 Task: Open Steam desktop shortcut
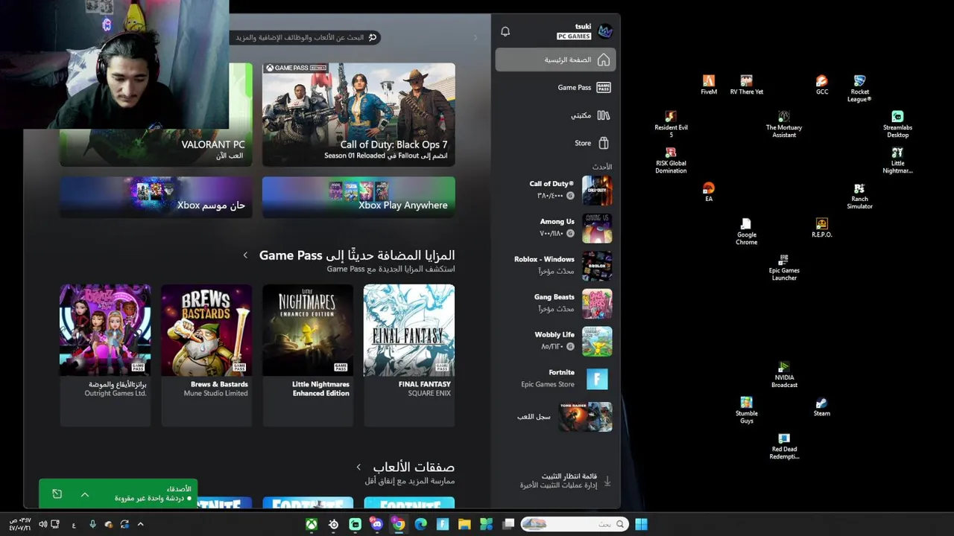pos(821,406)
